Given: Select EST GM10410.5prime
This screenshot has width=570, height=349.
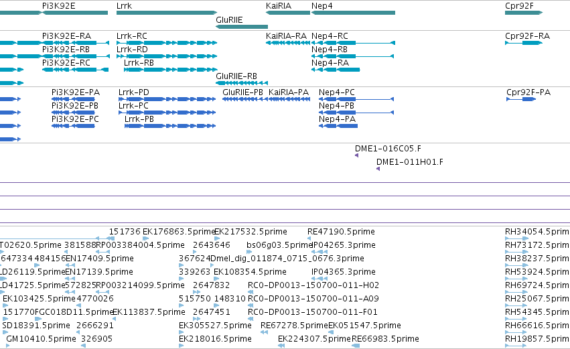Looking at the screenshot, I should point(41,339).
